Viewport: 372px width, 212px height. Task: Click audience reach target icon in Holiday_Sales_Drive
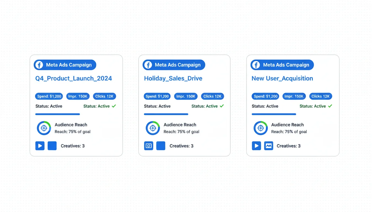[x=153, y=128]
